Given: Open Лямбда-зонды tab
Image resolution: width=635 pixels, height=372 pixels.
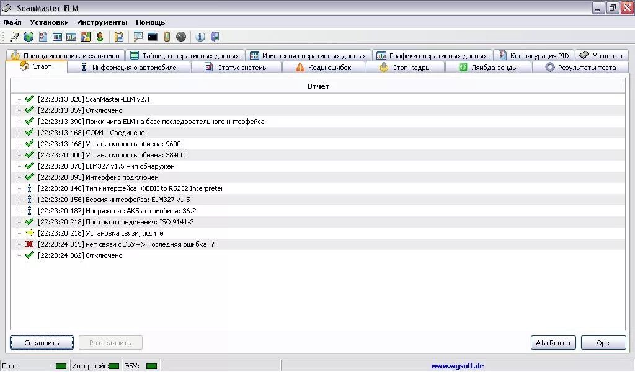Looking at the screenshot, I should (x=488, y=68).
